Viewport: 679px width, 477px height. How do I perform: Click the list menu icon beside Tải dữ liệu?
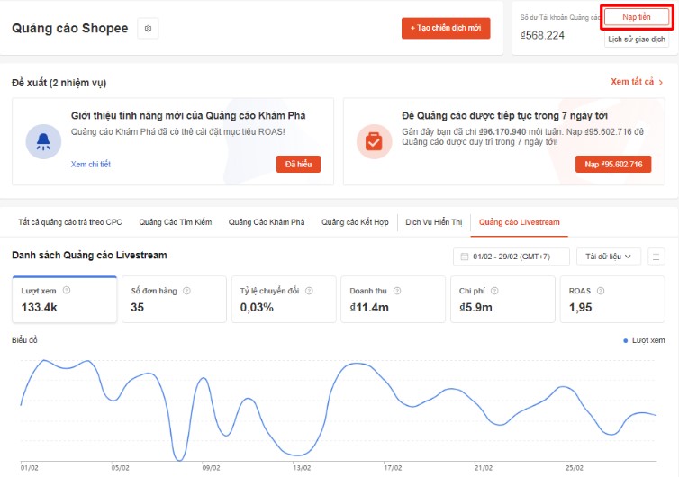(x=656, y=256)
